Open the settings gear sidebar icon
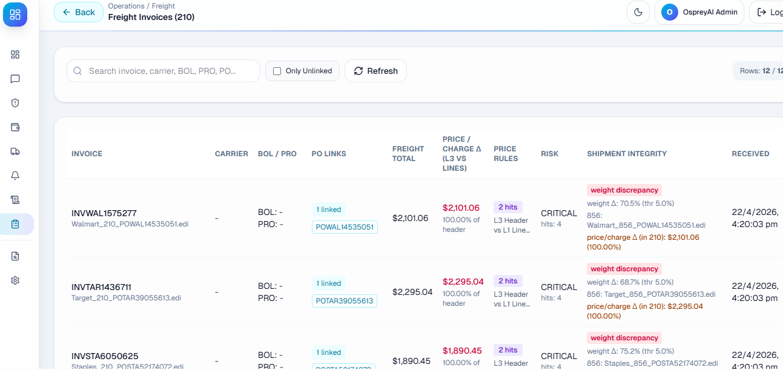Image resolution: width=783 pixels, height=370 pixels. (16, 280)
